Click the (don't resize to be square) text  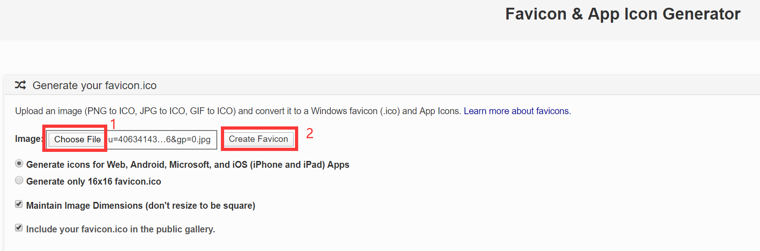tap(200, 206)
